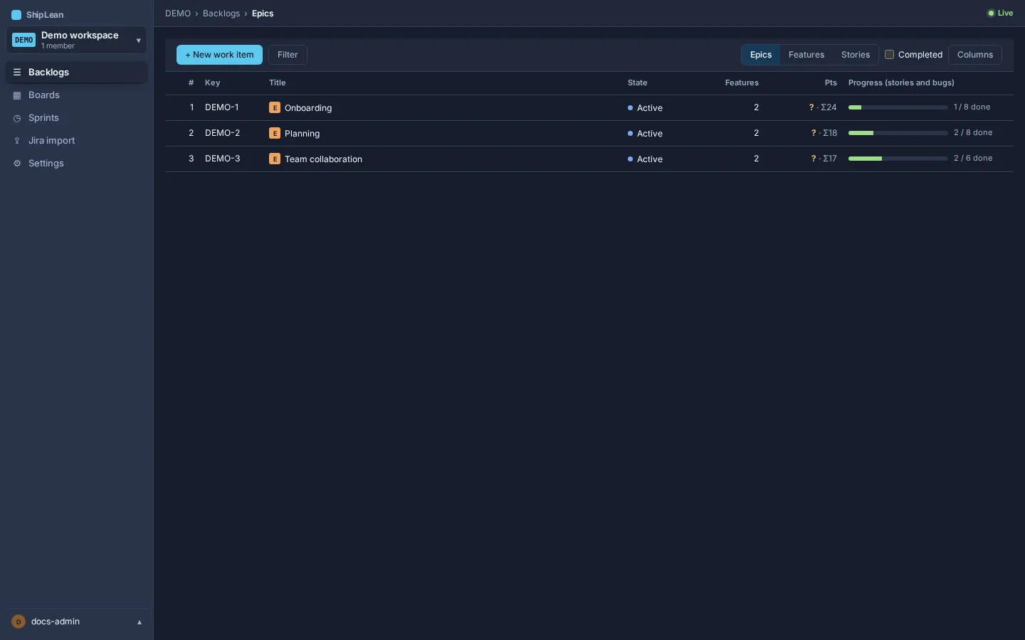Screen dimensions: 1025x640
Task: Open the Filter options
Action: point(288,55)
